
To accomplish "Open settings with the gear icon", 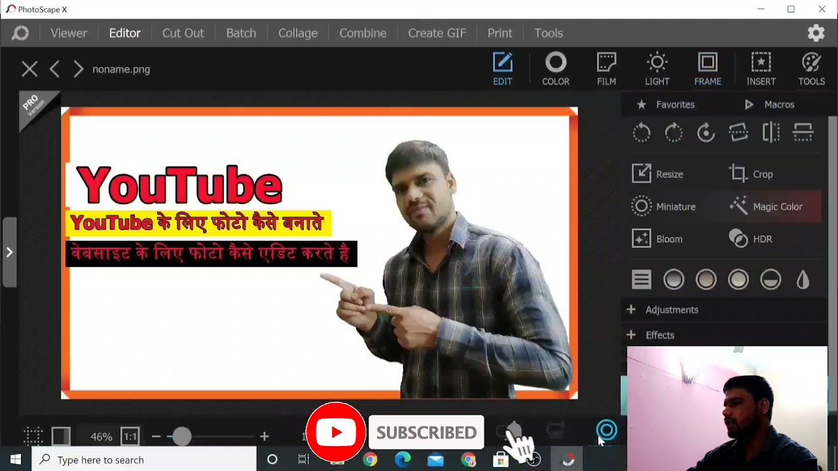I will tap(816, 33).
